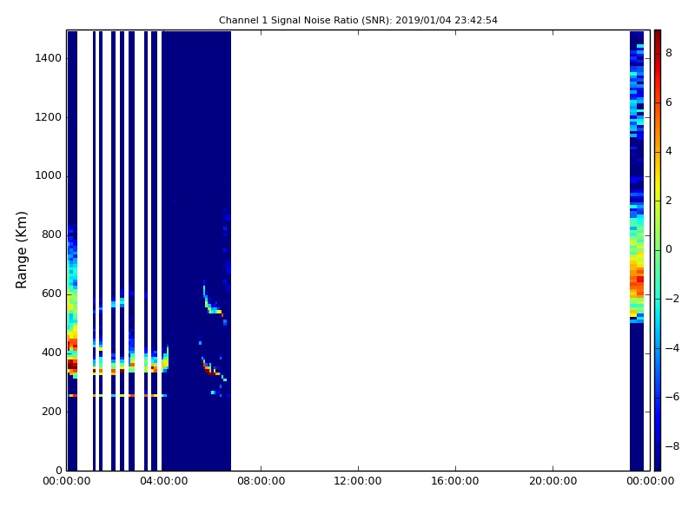The width and height of the screenshot is (695, 521).
Task: Click the colorbar tick label 8
Action: 669,53
